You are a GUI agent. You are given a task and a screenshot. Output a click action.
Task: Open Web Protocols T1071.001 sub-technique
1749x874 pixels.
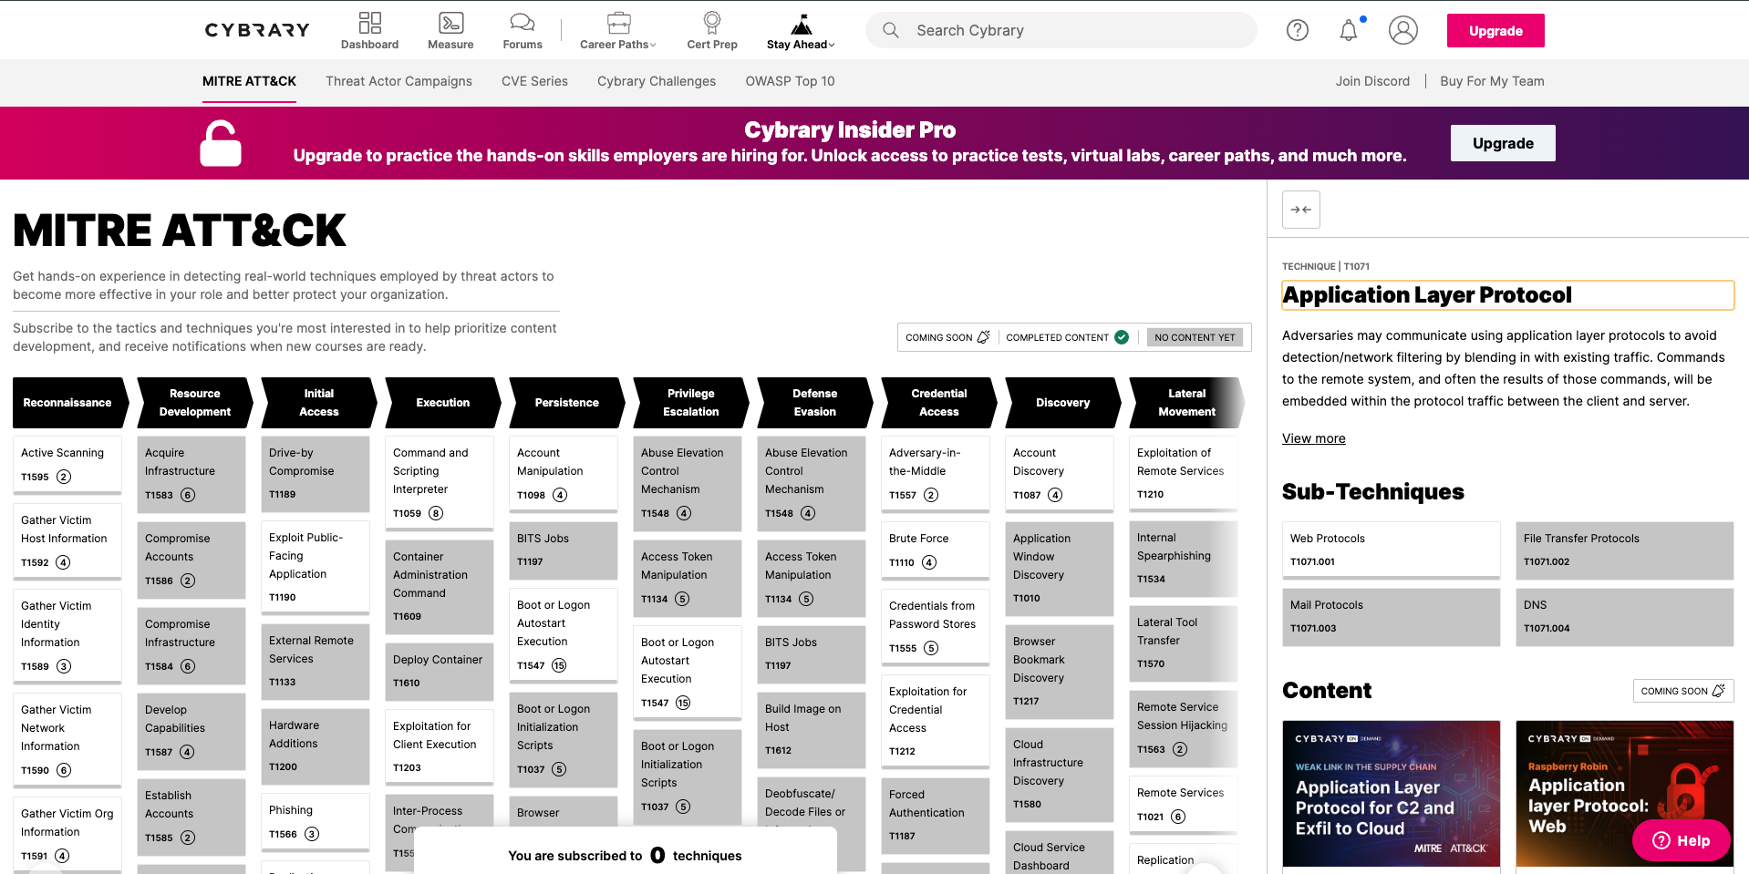(1391, 550)
